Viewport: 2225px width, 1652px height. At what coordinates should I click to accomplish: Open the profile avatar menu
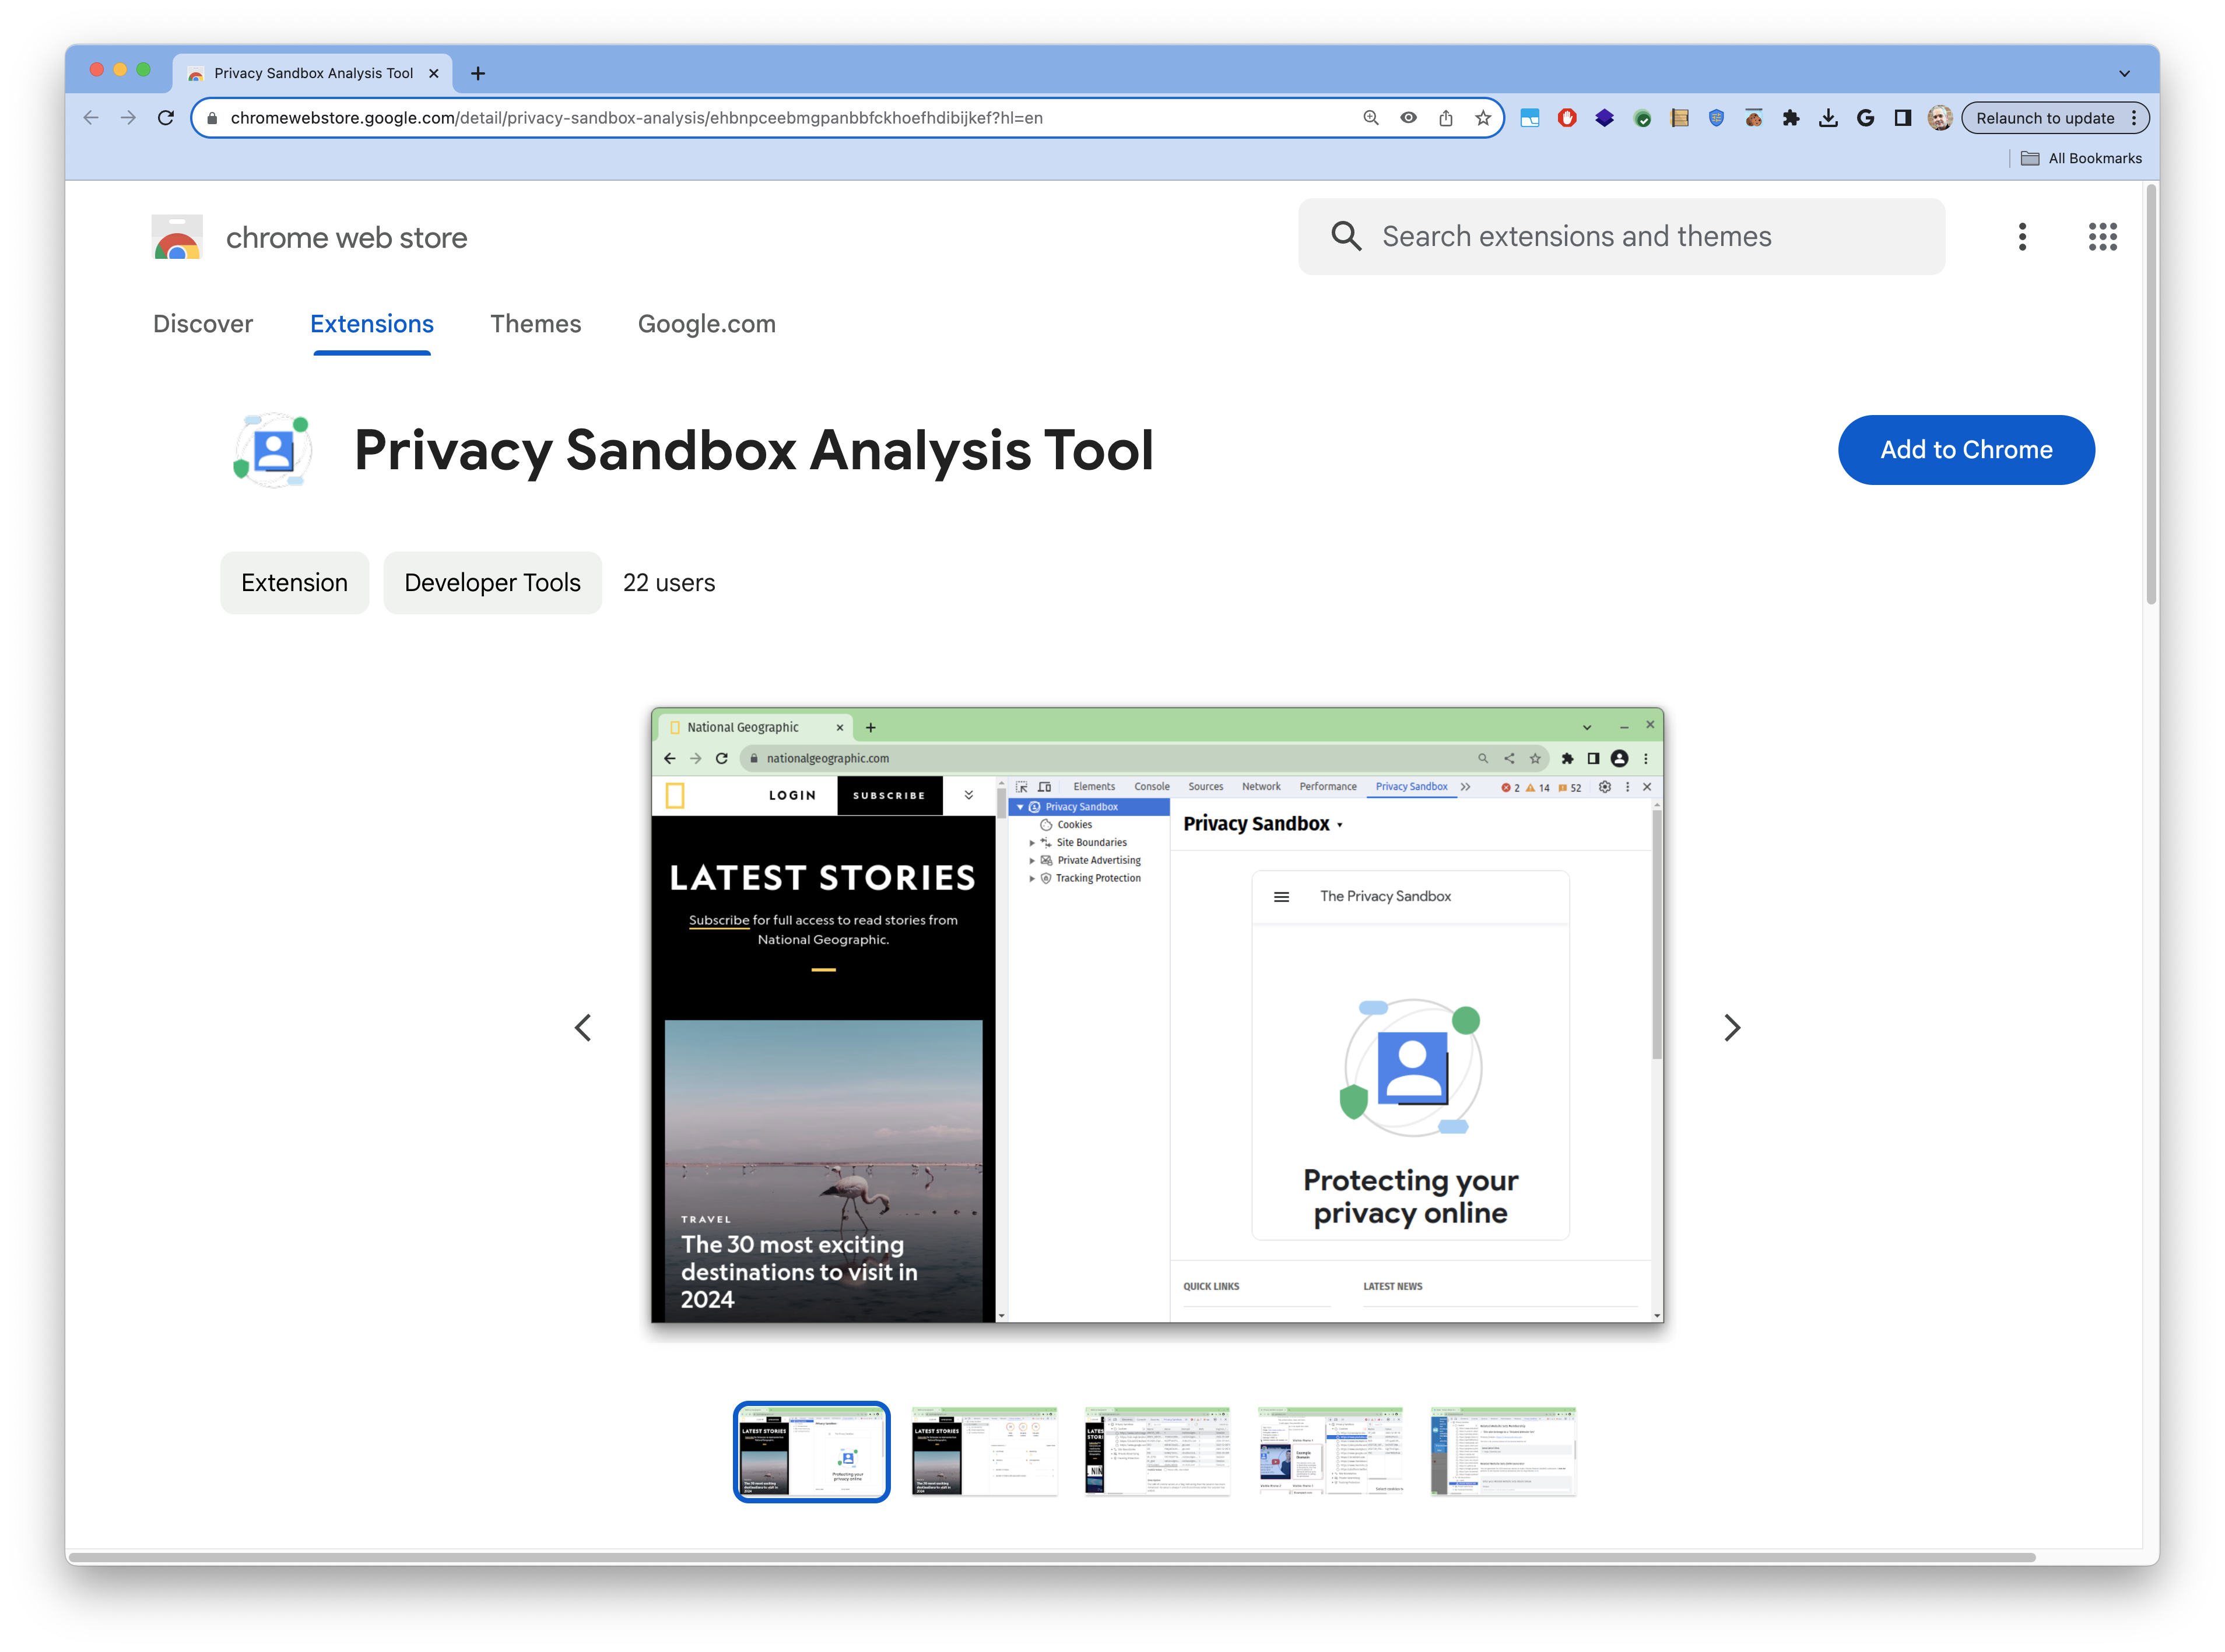[1940, 118]
